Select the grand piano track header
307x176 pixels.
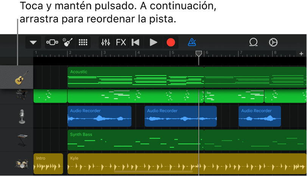click(x=17, y=96)
